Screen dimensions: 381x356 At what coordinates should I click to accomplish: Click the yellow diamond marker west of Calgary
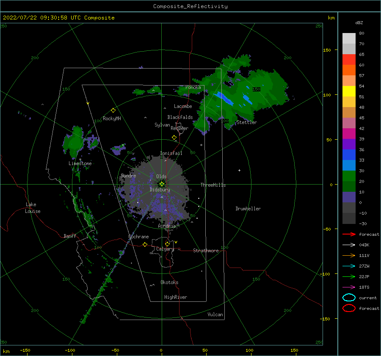click(x=145, y=244)
